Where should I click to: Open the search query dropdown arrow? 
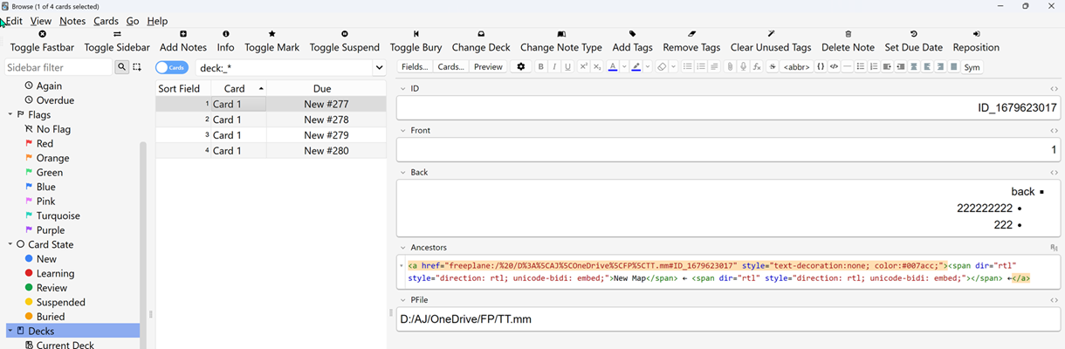coord(379,68)
